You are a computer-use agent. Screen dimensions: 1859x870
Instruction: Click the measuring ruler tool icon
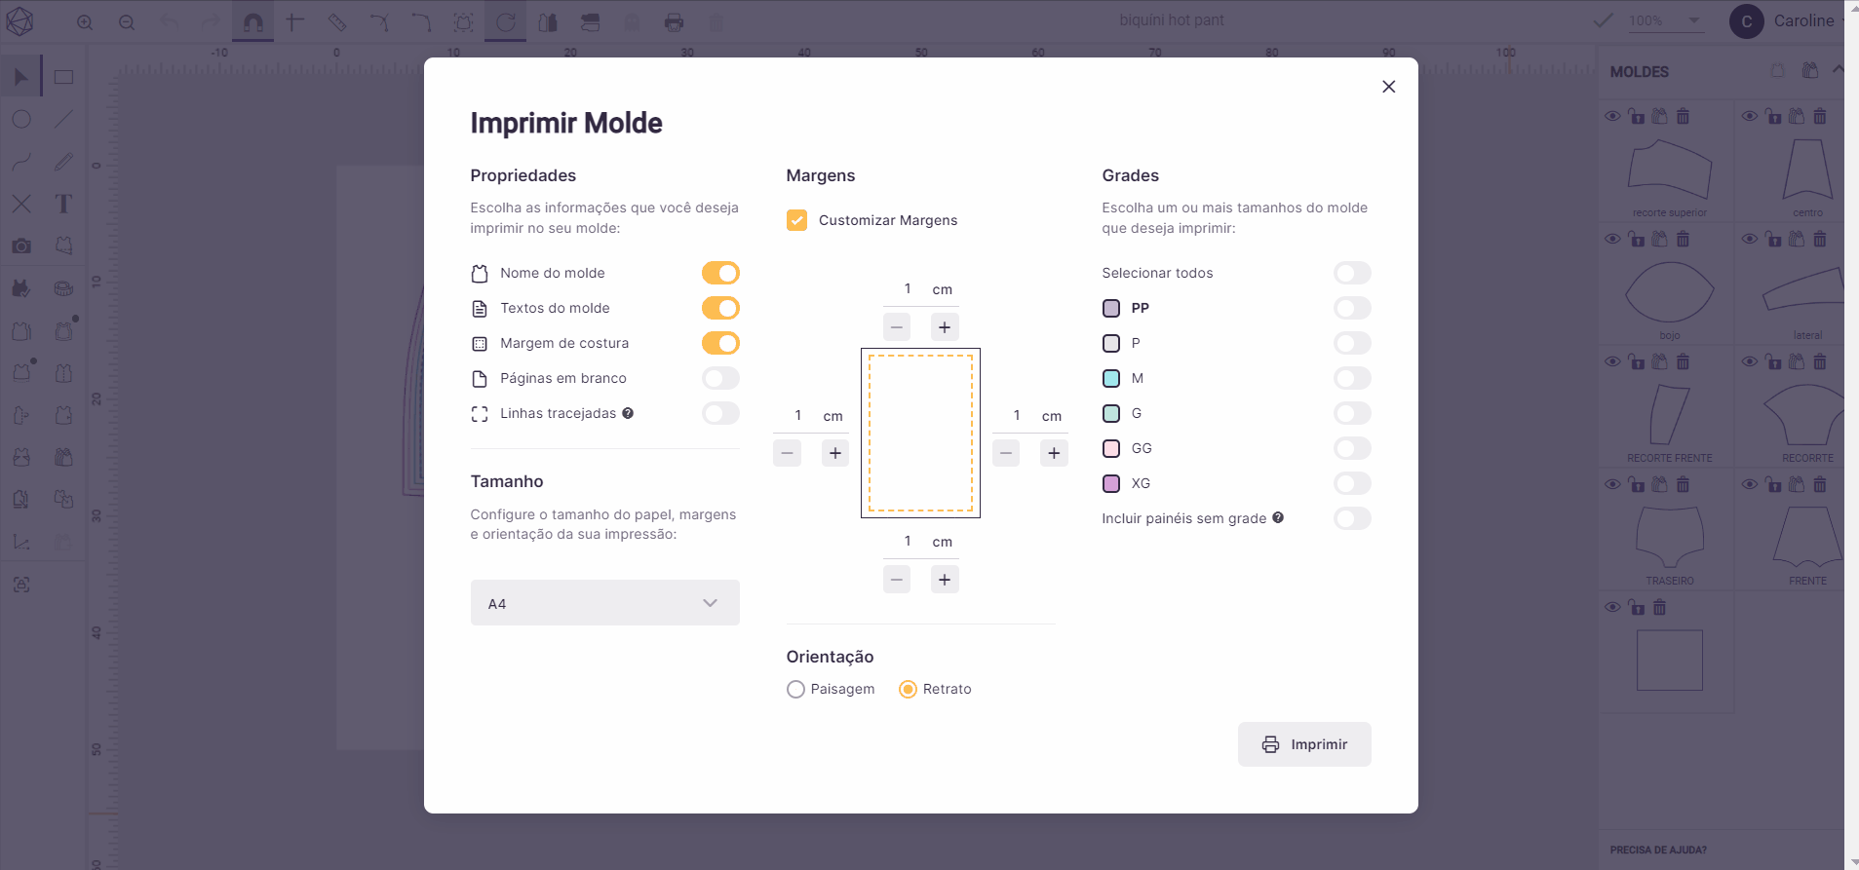(x=336, y=21)
